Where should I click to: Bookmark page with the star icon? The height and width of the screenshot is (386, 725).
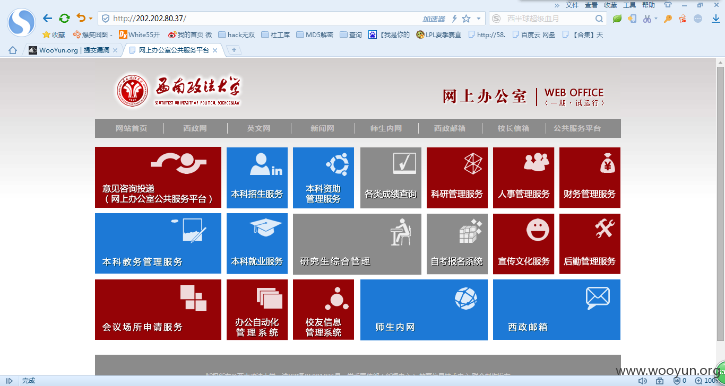(466, 19)
